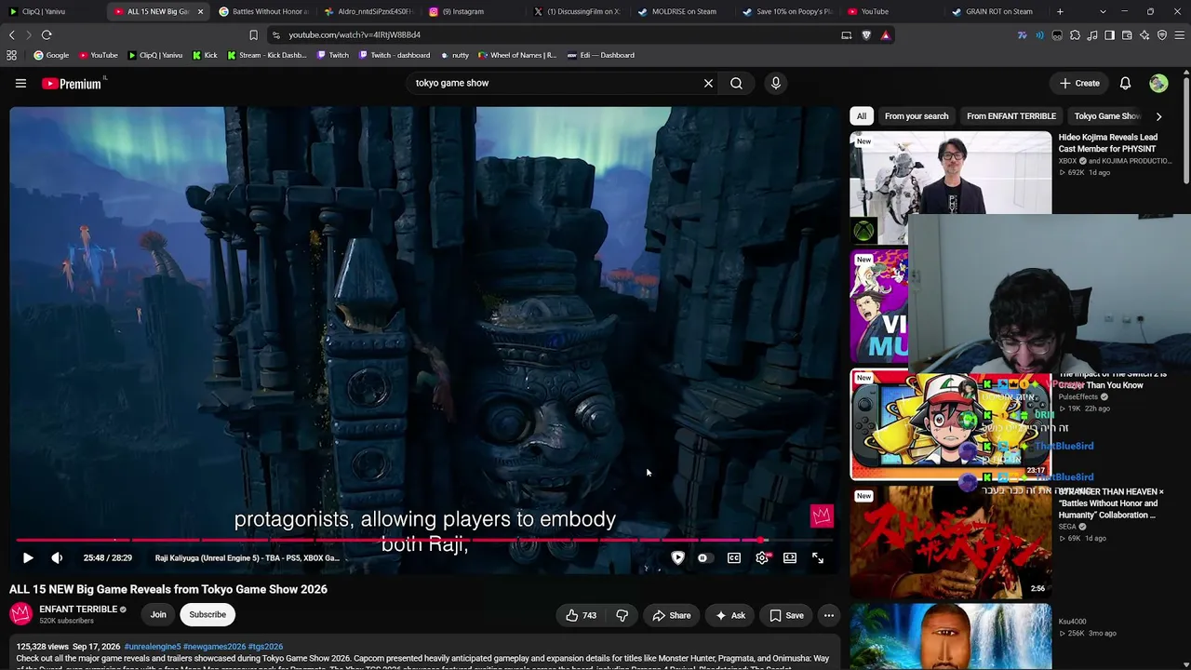This screenshot has width=1191, height=670.
Task: Open browser tab list dropdown arrow
Action: (x=1103, y=11)
